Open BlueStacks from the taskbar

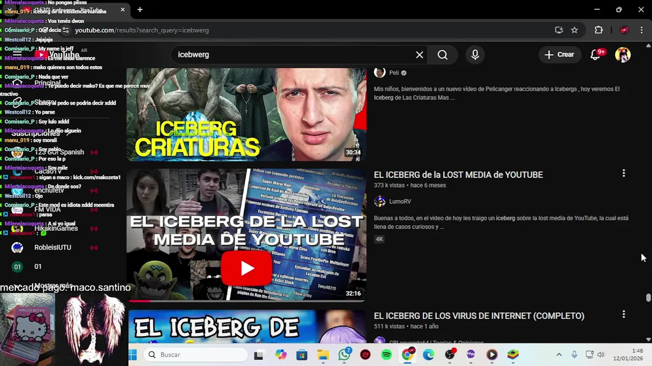pyautogui.click(x=513, y=355)
